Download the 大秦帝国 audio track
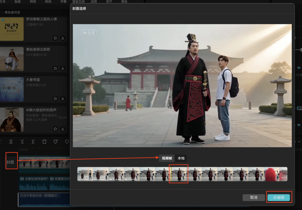The width and height of the screenshot is (302, 210). [63, 99]
